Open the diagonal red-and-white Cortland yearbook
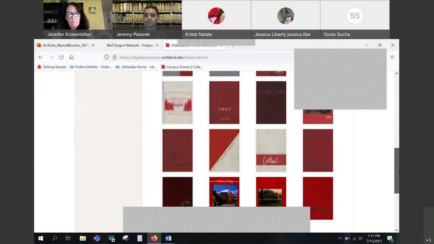 click(x=224, y=150)
